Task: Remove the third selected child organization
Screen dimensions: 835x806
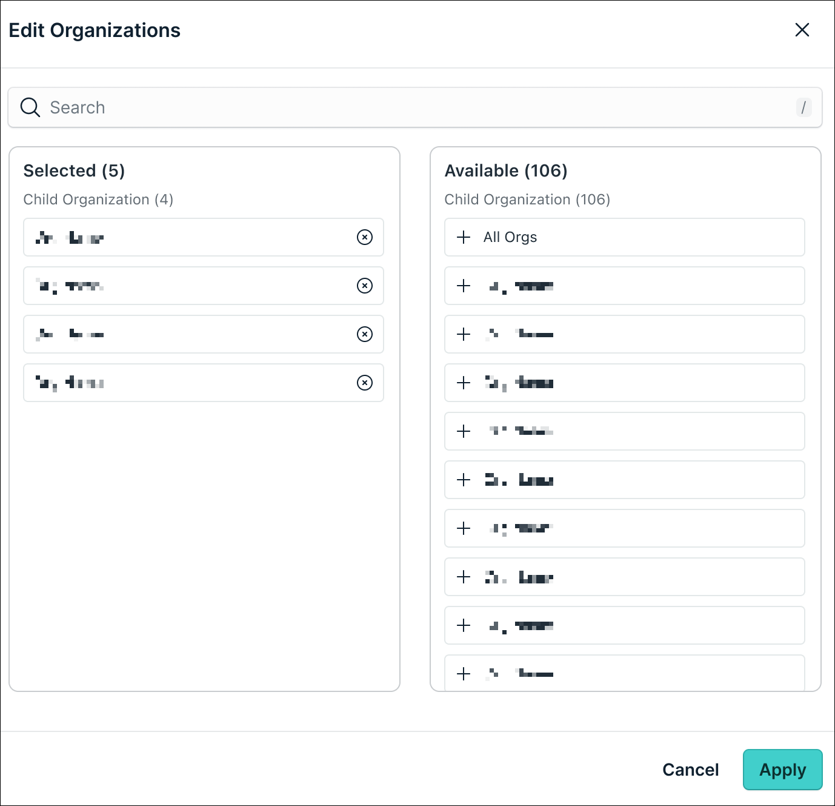Action: 365,334
